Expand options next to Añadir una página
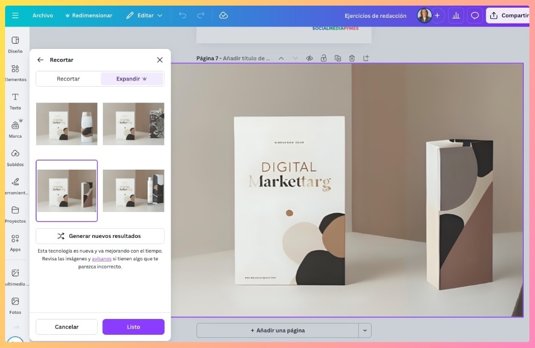This screenshot has height=348, width=535. click(x=365, y=330)
